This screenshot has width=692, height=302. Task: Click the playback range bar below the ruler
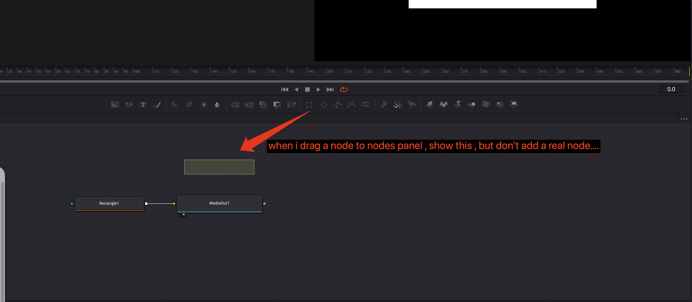[345, 81]
